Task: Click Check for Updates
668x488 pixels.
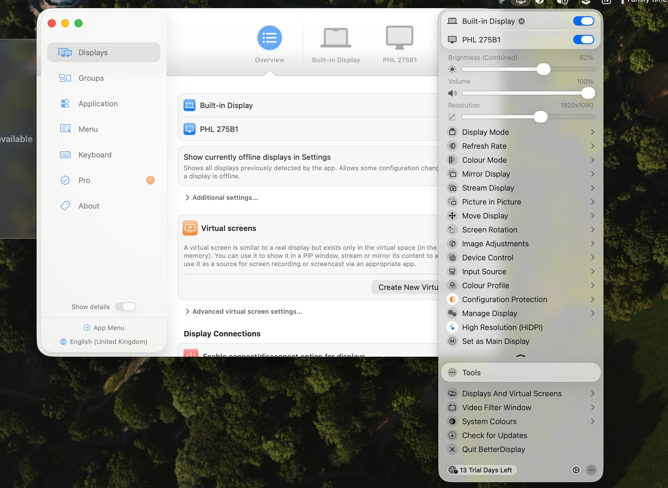Action: pos(494,435)
